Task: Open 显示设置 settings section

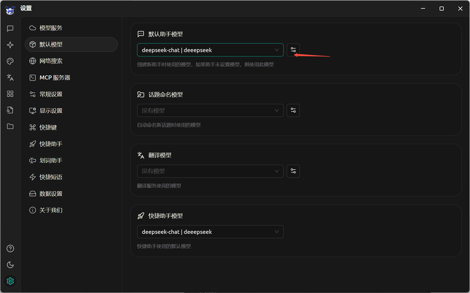Action: click(71, 111)
